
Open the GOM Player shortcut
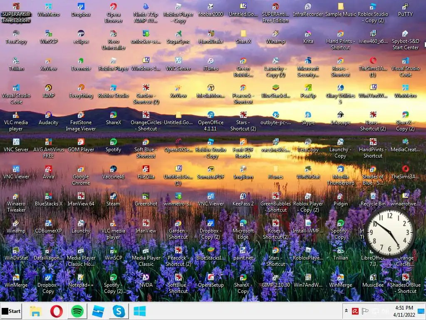click(81, 145)
